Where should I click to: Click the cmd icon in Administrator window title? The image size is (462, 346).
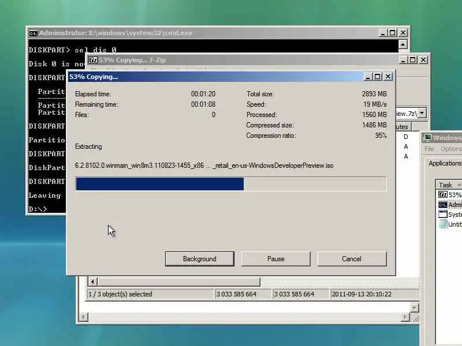click(33, 33)
